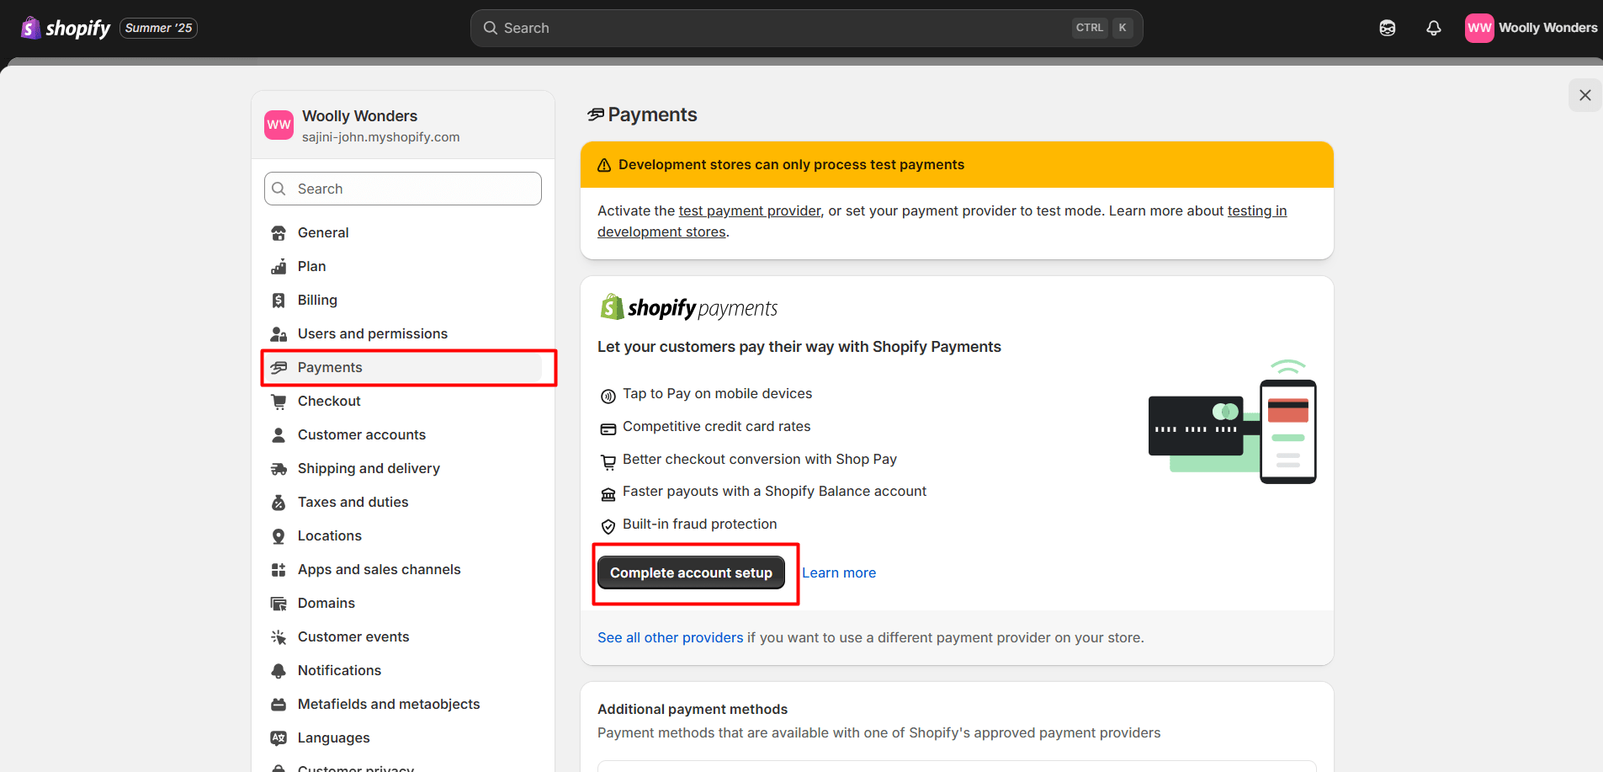Click the card and phone illustration
Screen dimensions: 1603x772
coord(1233,422)
